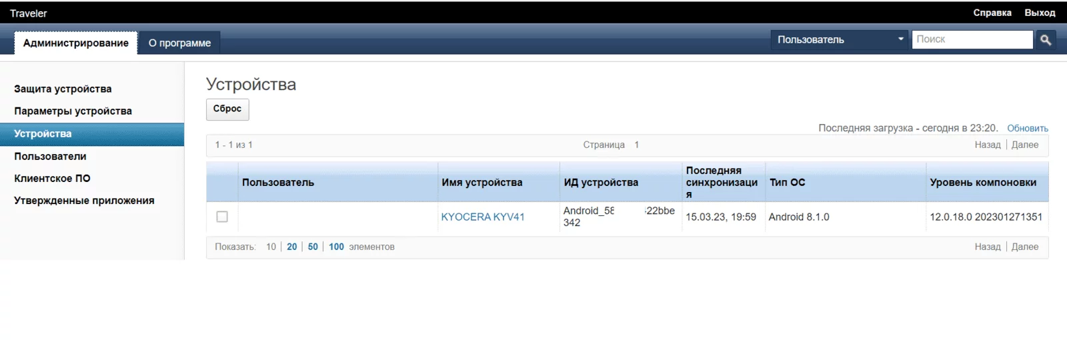Click Выход to log out
1067x340 pixels.
[x=1040, y=13]
